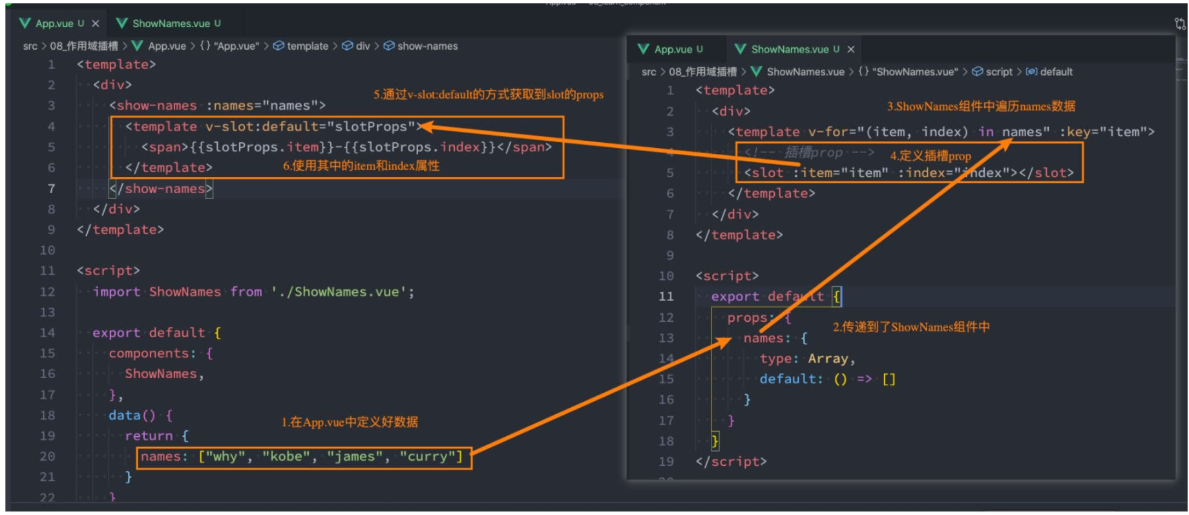Click 'ShowNames,' component line in App.vue
The image size is (1189, 515).
tap(165, 374)
